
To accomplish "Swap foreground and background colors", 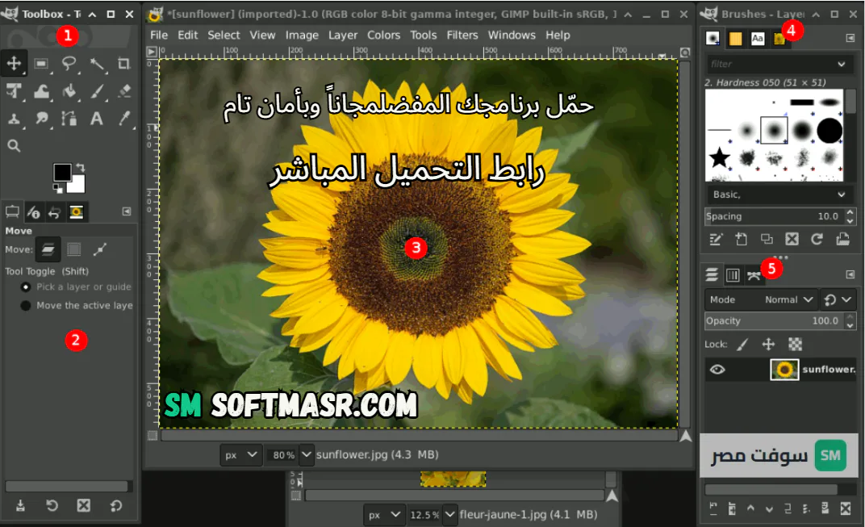I will click(81, 167).
